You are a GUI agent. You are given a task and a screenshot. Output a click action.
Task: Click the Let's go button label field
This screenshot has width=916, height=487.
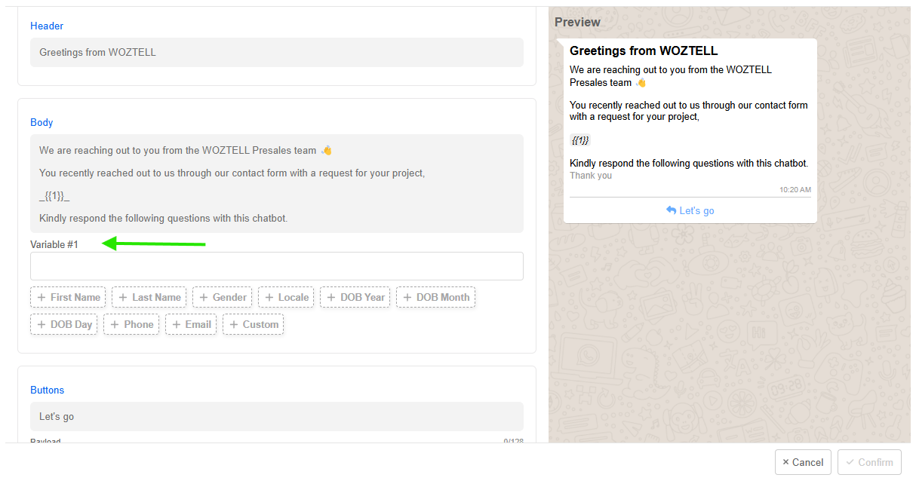[x=276, y=416]
